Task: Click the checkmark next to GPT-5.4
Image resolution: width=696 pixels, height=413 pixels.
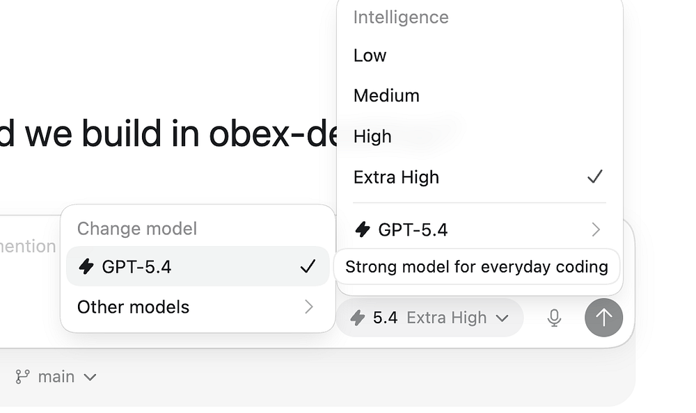Action: tap(308, 266)
